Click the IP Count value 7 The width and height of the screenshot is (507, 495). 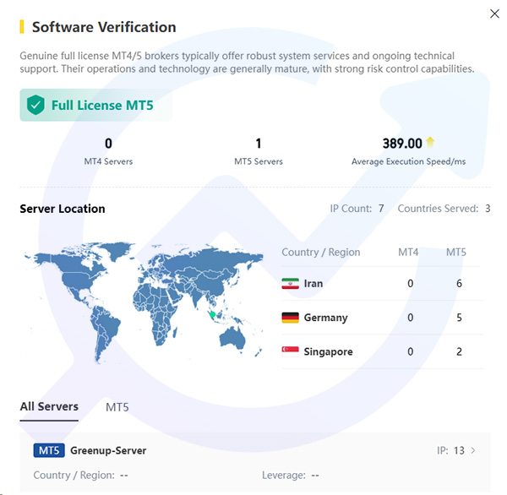[381, 209]
